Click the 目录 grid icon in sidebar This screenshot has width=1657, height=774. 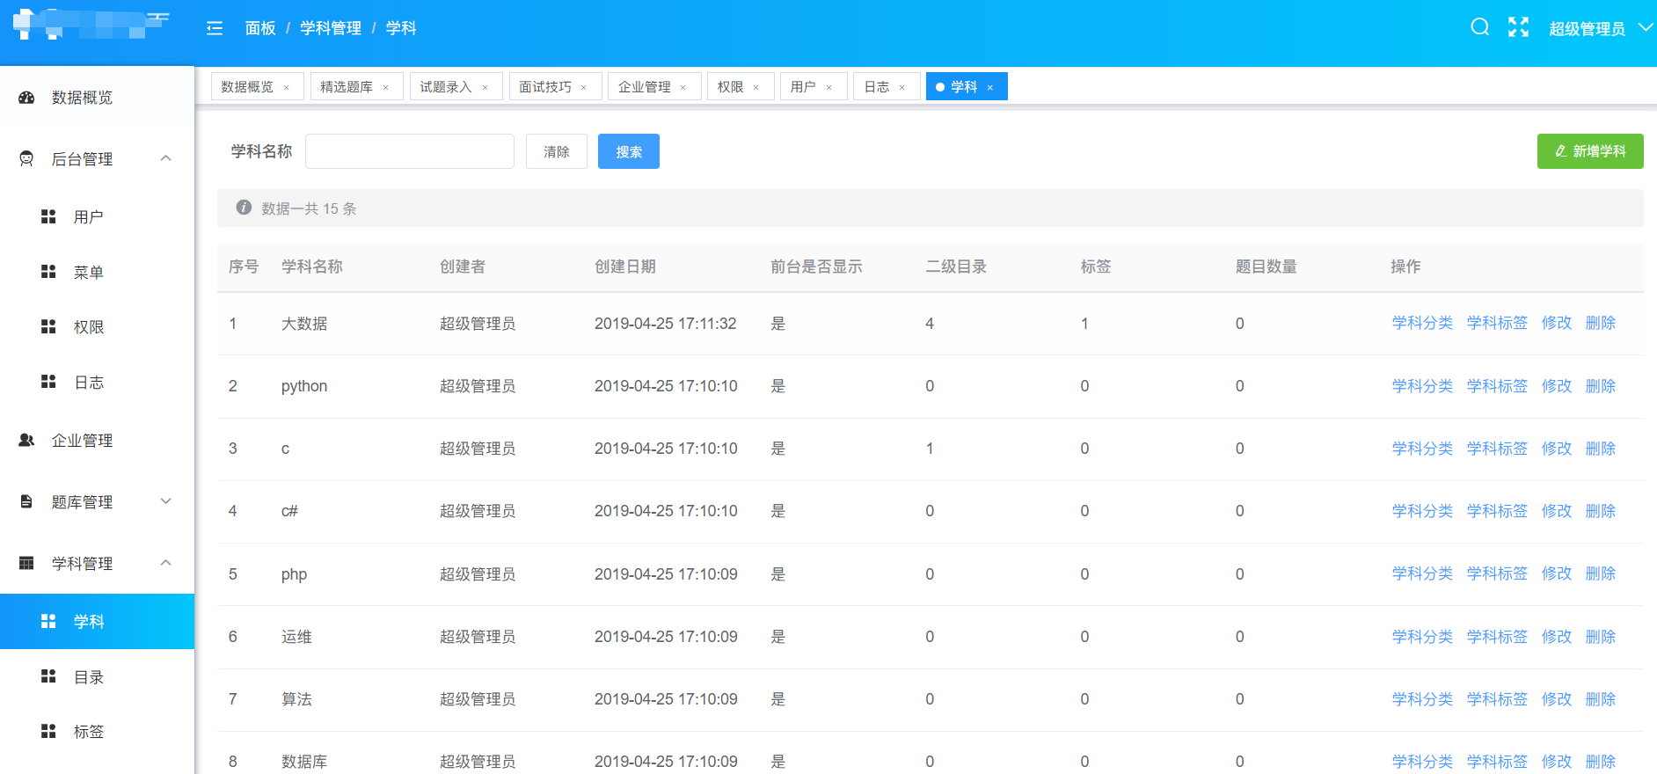48,676
